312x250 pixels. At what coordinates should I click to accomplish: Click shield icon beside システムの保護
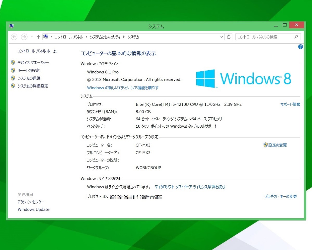[x=13, y=78]
